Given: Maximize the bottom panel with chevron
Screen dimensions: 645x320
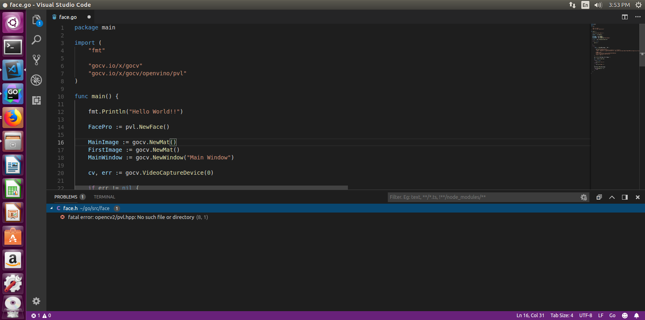Looking at the screenshot, I should 612,197.
